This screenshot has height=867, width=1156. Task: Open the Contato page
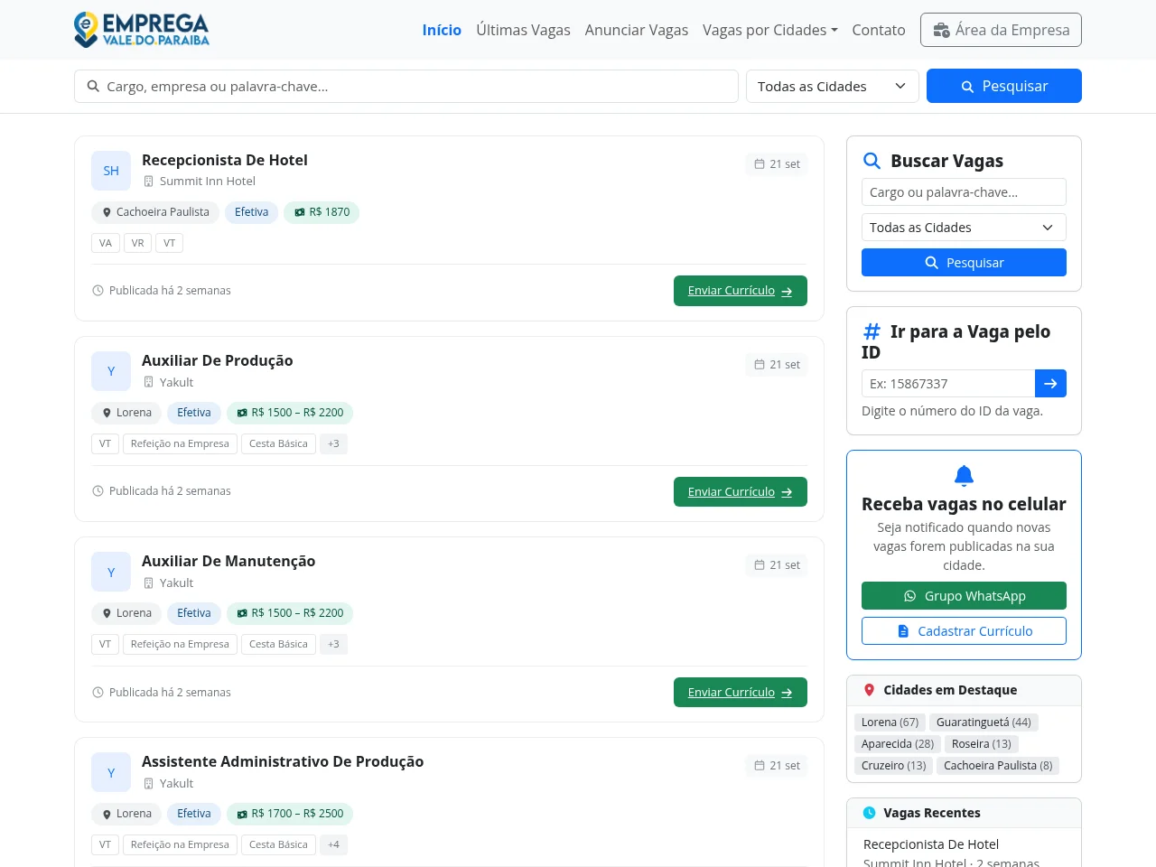click(x=879, y=30)
